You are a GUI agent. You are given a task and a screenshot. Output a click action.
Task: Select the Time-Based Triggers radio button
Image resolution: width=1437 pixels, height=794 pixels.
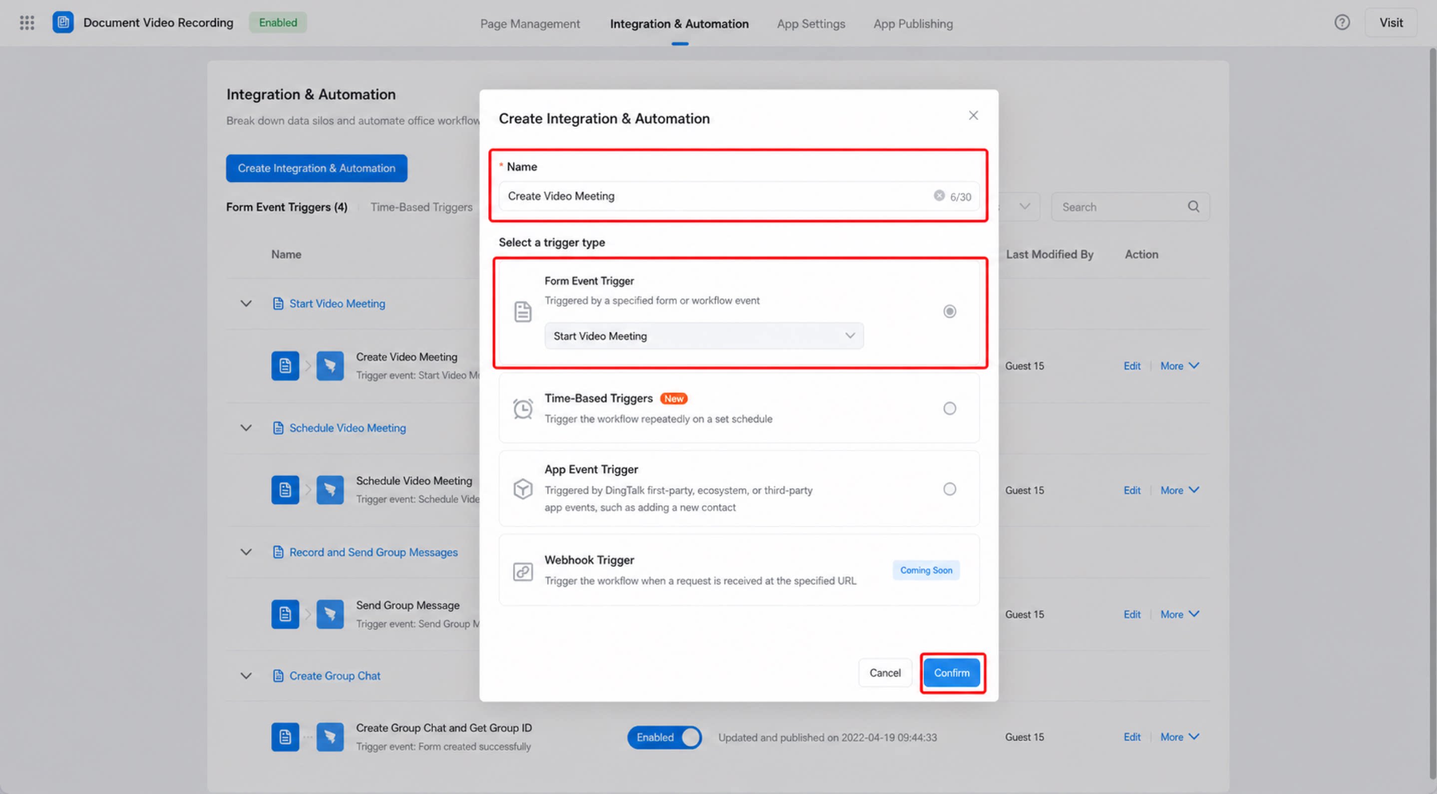[x=950, y=408]
